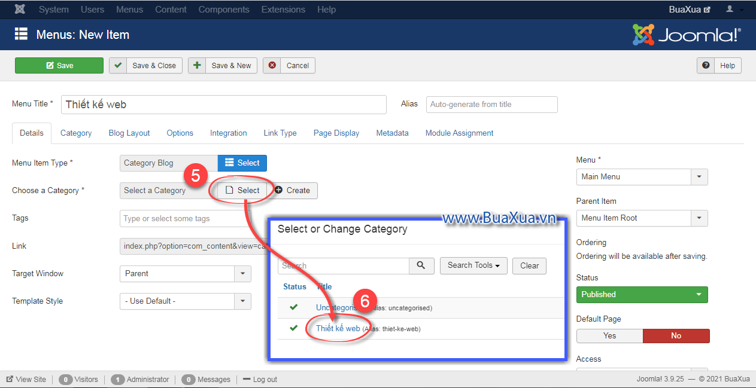Click the Choose a Category Select button

tap(242, 191)
